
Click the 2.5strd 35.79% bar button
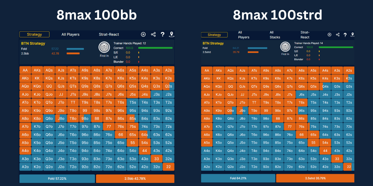(315, 178)
